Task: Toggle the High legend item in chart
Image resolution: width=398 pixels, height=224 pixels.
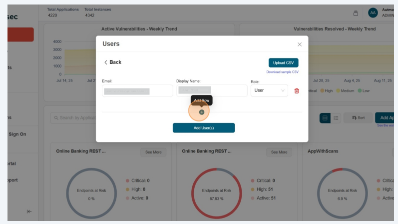Action: (x=327, y=91)
